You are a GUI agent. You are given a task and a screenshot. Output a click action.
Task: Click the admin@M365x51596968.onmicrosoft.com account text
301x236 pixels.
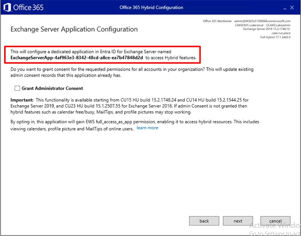[x=262, y=21]
